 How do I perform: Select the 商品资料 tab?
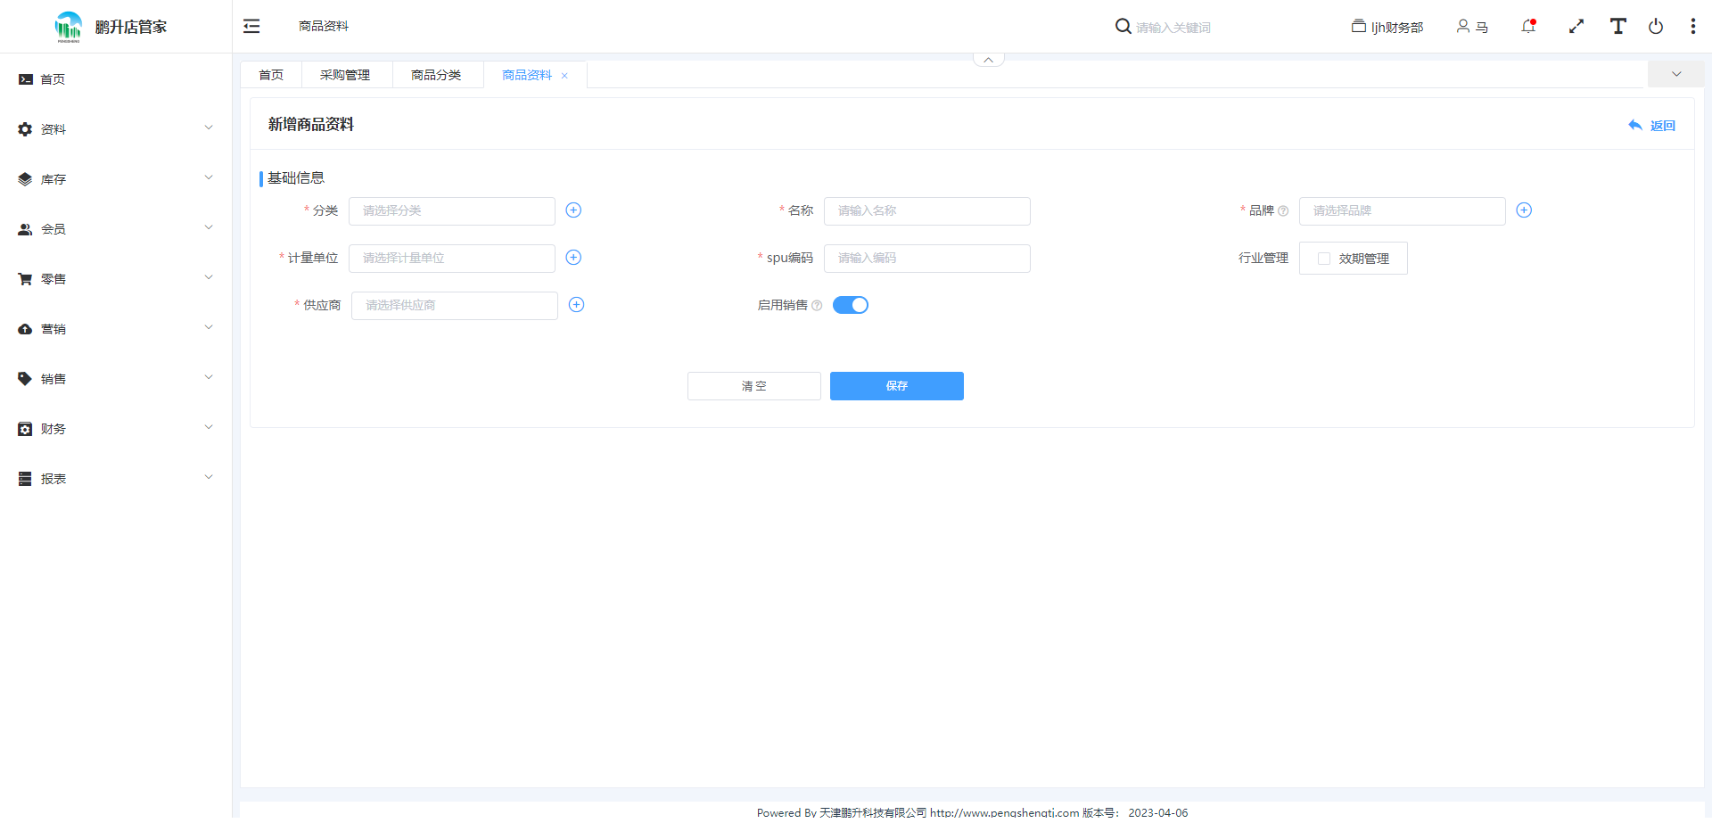click(527, 75)
